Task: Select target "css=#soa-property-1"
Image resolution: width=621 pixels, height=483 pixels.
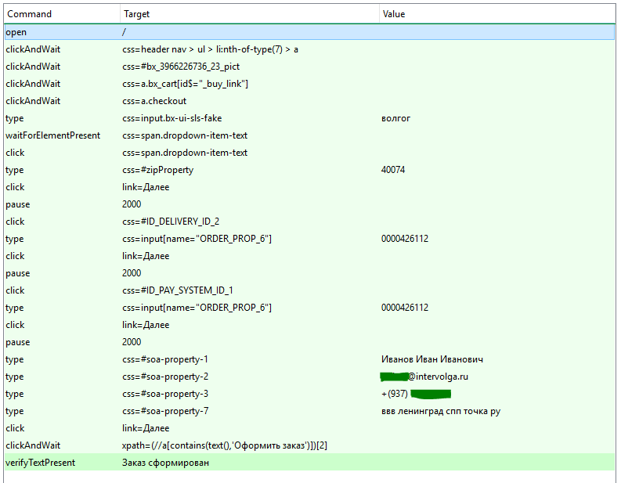Action: click(165, 359)
